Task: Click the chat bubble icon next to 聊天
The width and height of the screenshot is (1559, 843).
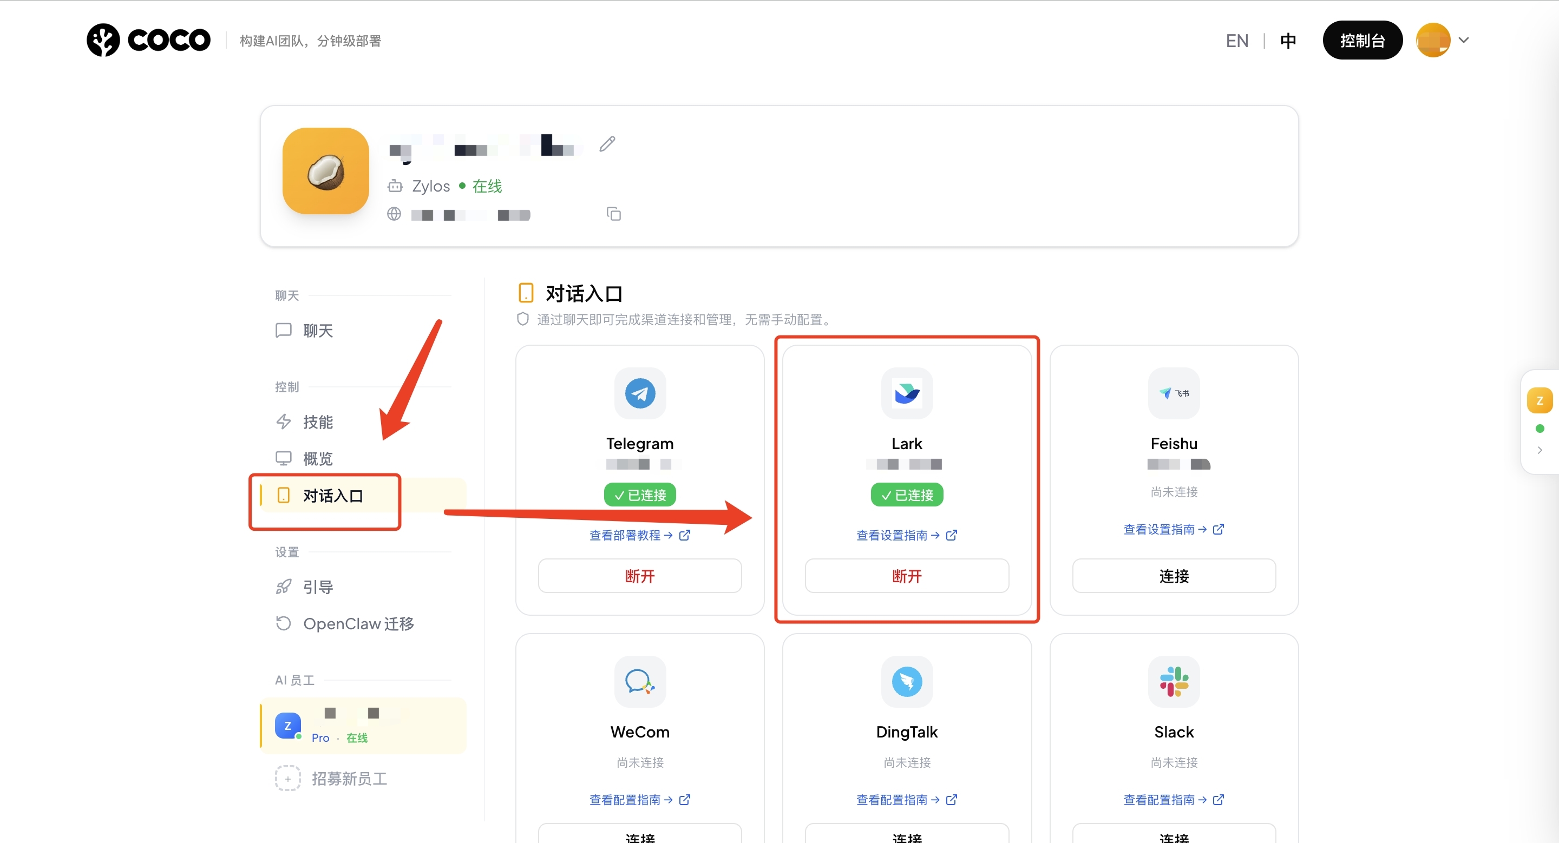Action: (283, 330)
